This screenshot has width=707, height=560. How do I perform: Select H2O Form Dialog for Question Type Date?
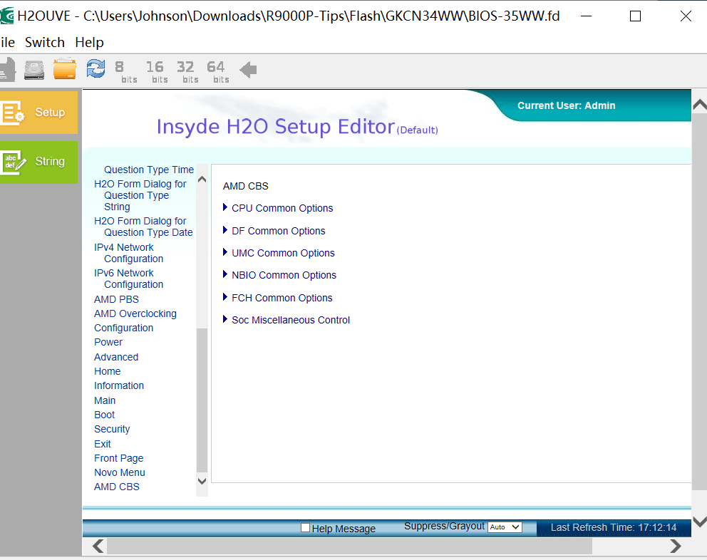[x=143, y=227]
